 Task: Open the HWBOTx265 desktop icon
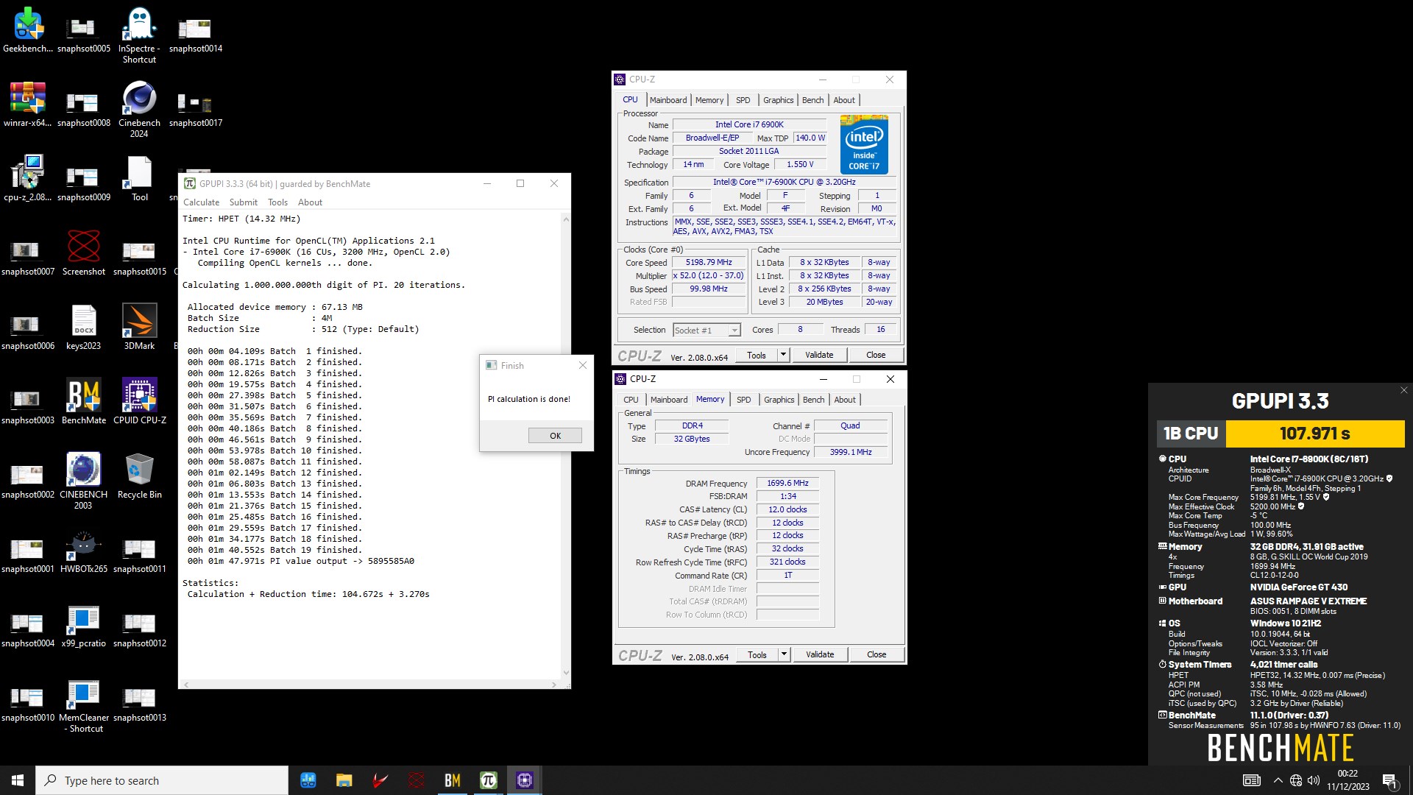point(83,550)
